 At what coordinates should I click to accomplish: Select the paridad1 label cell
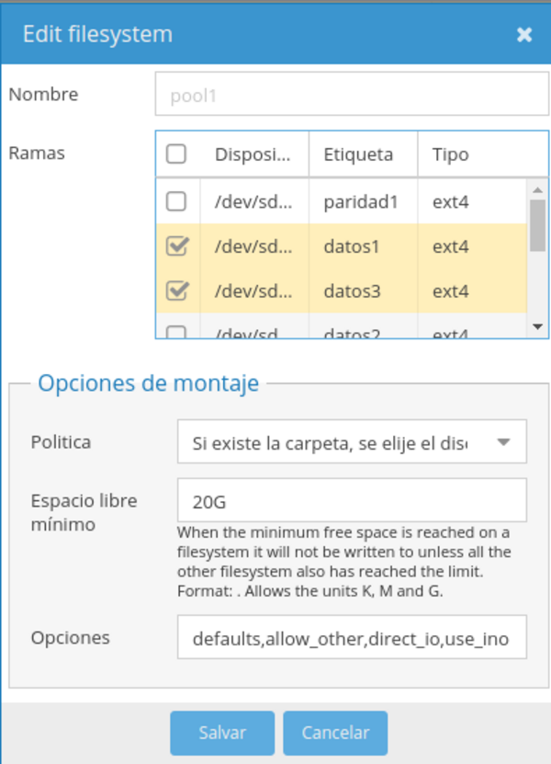361,201
